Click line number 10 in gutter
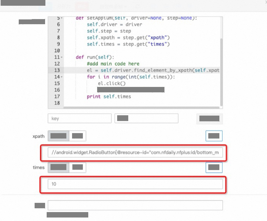The image size is (267, 221). 57,51
